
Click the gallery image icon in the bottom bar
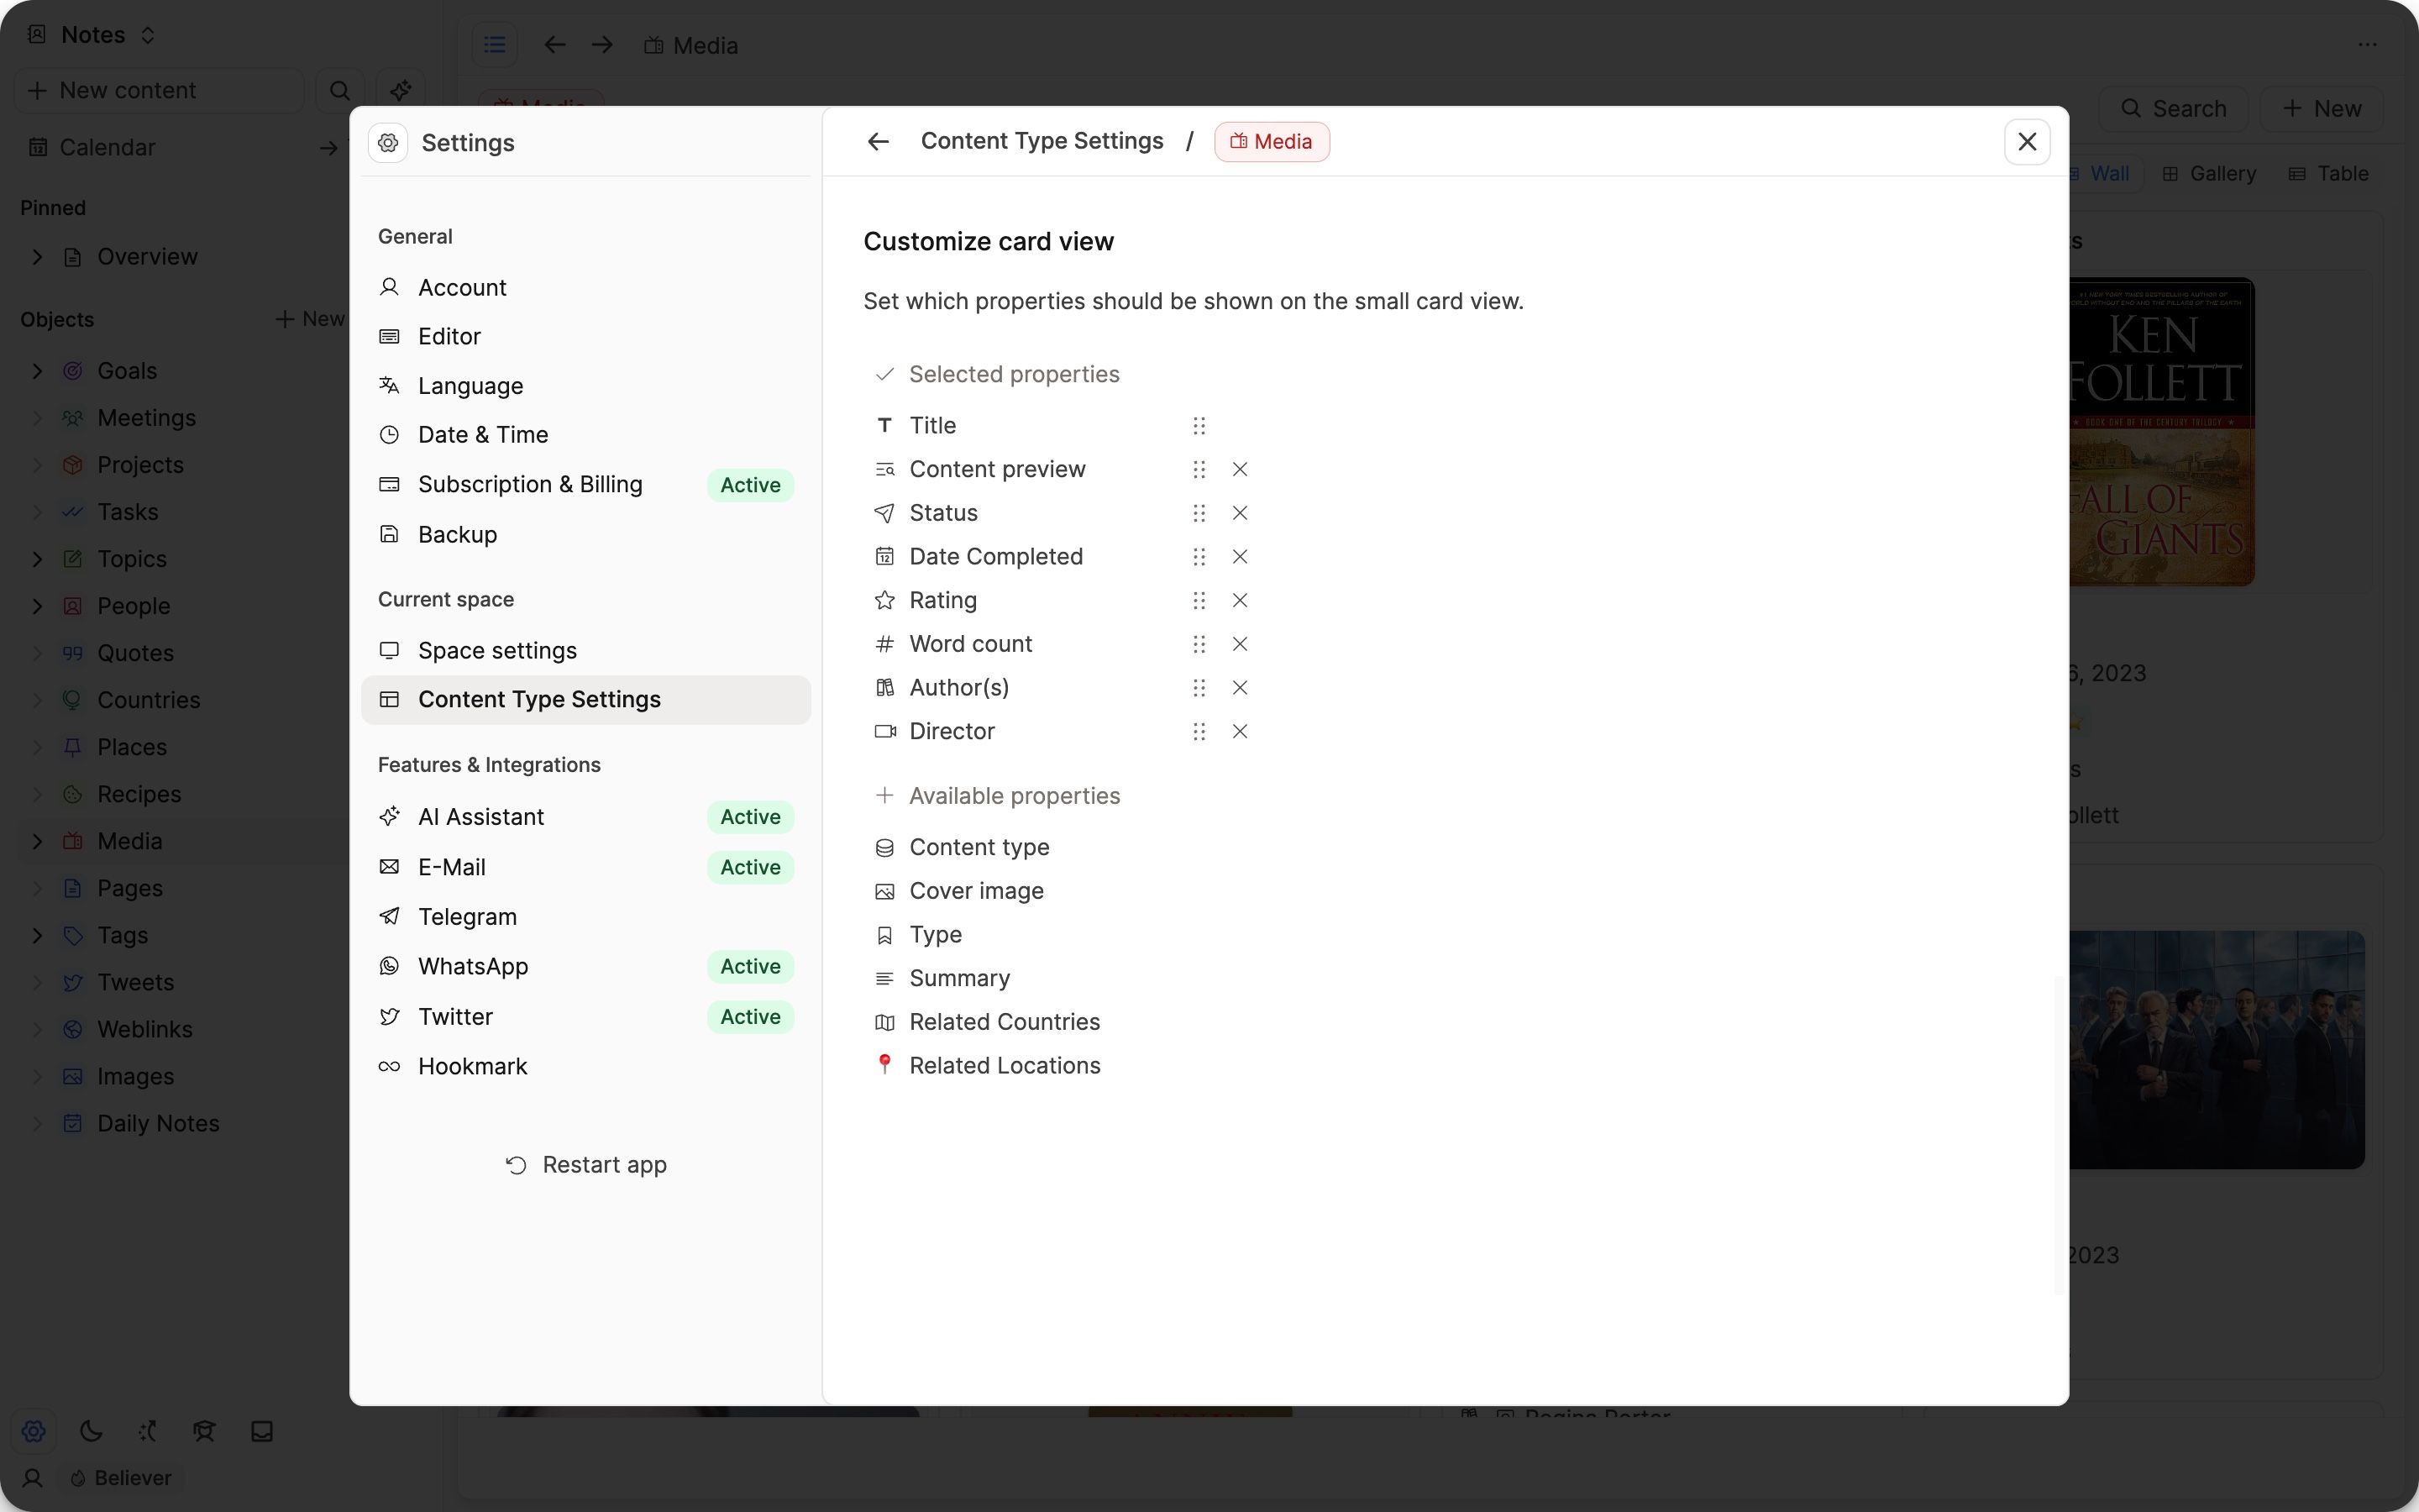pyautogui.click(x=261, y=1431)
